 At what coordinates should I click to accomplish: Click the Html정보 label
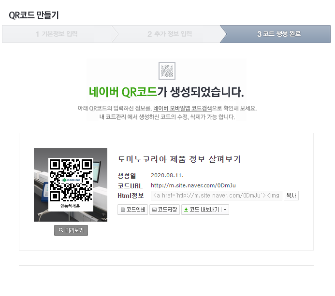pyautogui.click(x=131, y=196)
